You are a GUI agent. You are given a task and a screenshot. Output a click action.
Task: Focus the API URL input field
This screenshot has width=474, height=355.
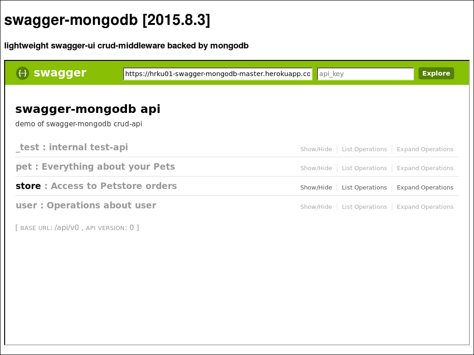coord(218,74)
